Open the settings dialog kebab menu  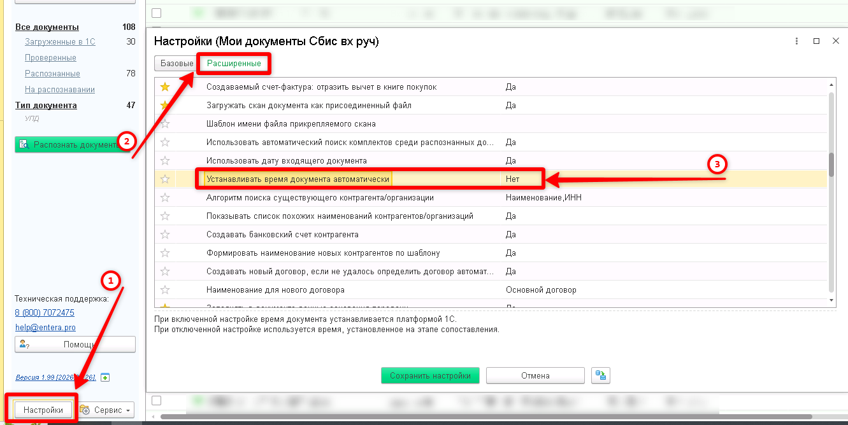click(x=796, y=41)
